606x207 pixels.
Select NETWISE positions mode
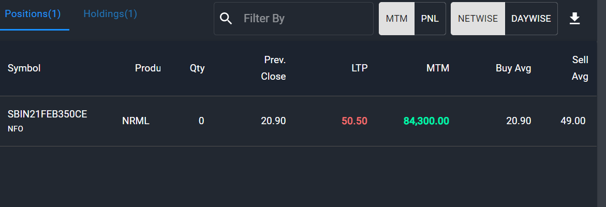(x=478, y=19)
